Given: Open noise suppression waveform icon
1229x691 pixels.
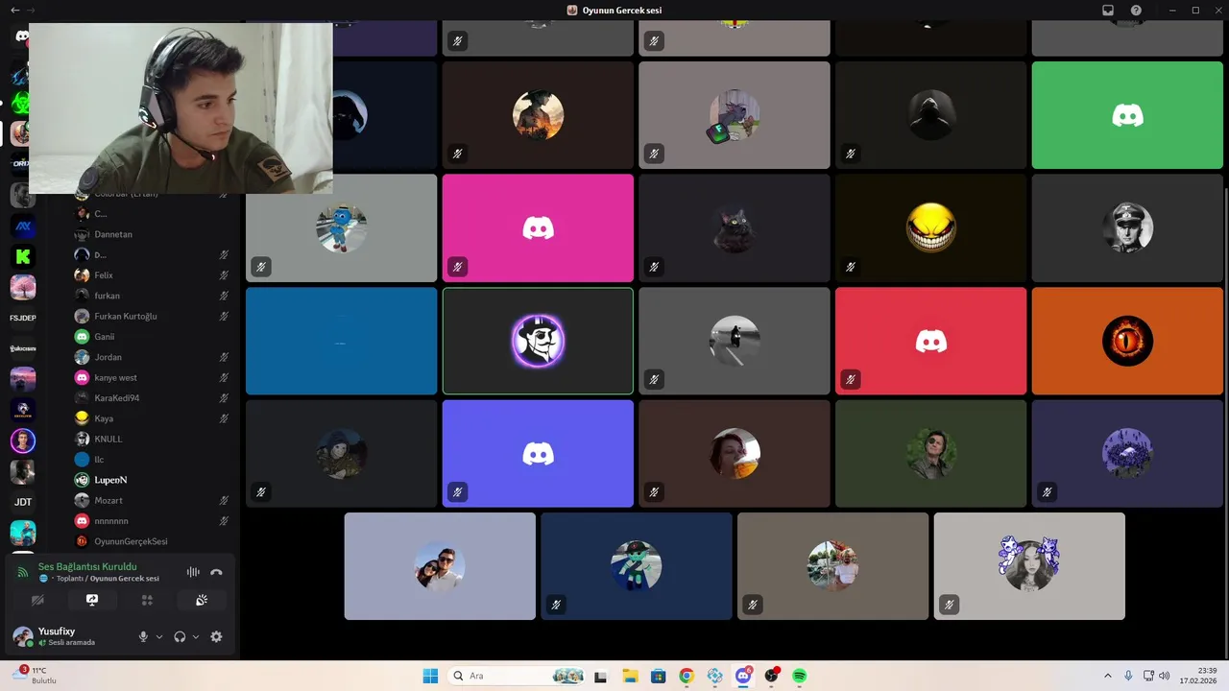Looking at the screenshot, I should [x=193, y=572].
